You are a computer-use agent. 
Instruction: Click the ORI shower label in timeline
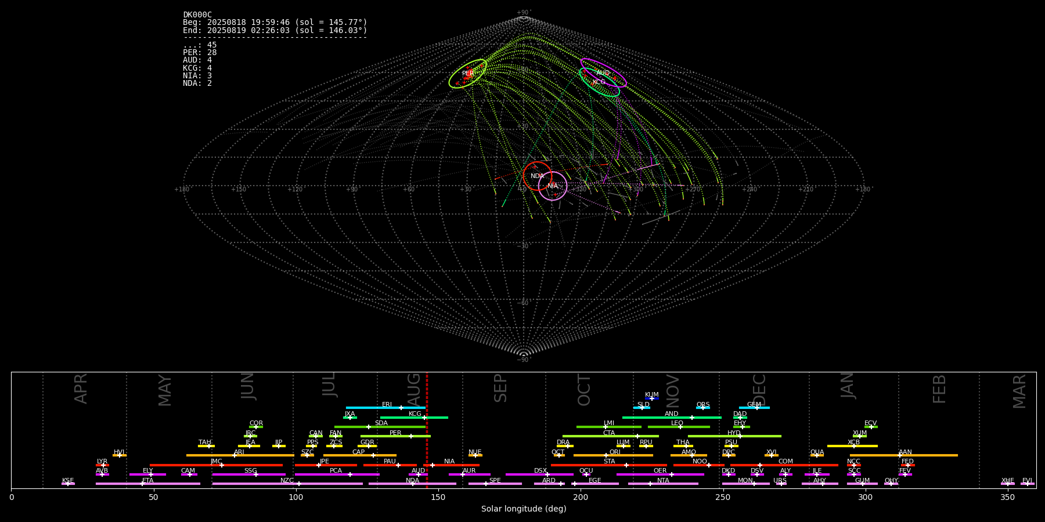tap(615, 452)
